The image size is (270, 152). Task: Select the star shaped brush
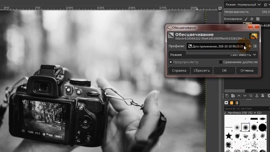coord(229,136)
